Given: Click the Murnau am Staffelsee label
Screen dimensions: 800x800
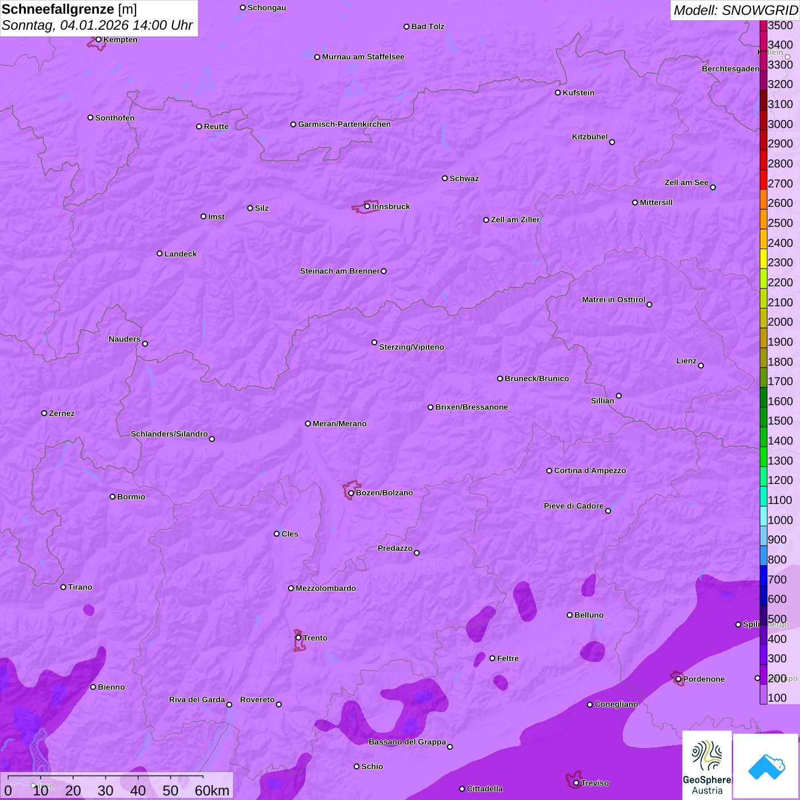Looking at the screenshot, I should (x=363, y=57).
